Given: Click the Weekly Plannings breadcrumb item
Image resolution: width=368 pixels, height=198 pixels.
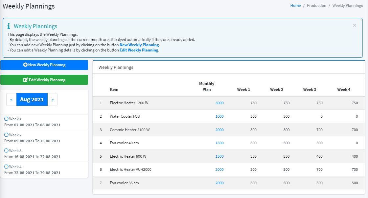Looking at the screenshot, I should click(x=348, y=6).
